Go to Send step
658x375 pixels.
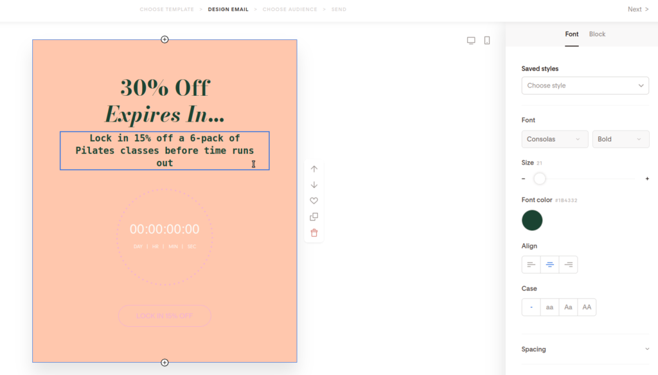(339, 9)
